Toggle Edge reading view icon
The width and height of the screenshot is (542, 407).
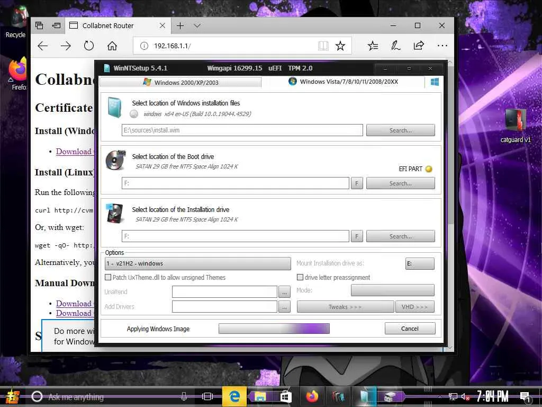323,46
